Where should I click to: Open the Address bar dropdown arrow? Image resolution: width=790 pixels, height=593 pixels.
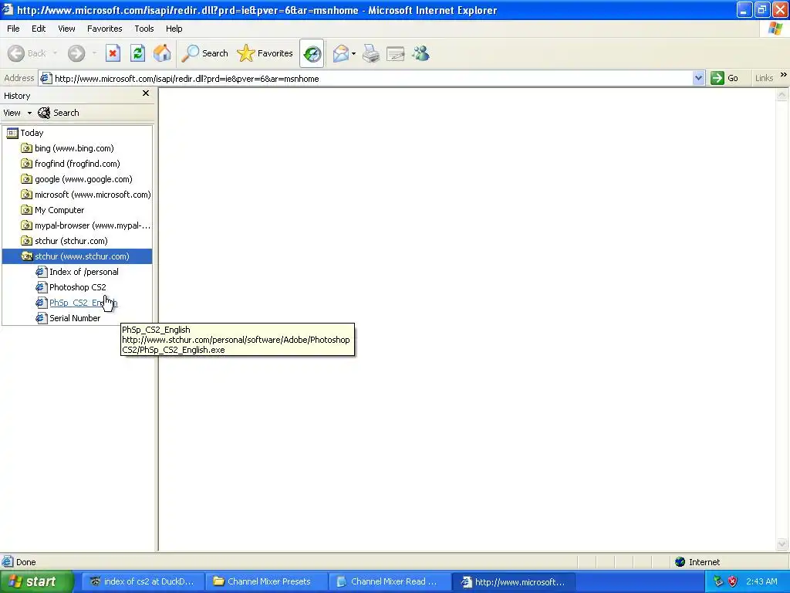click(698, 78)
